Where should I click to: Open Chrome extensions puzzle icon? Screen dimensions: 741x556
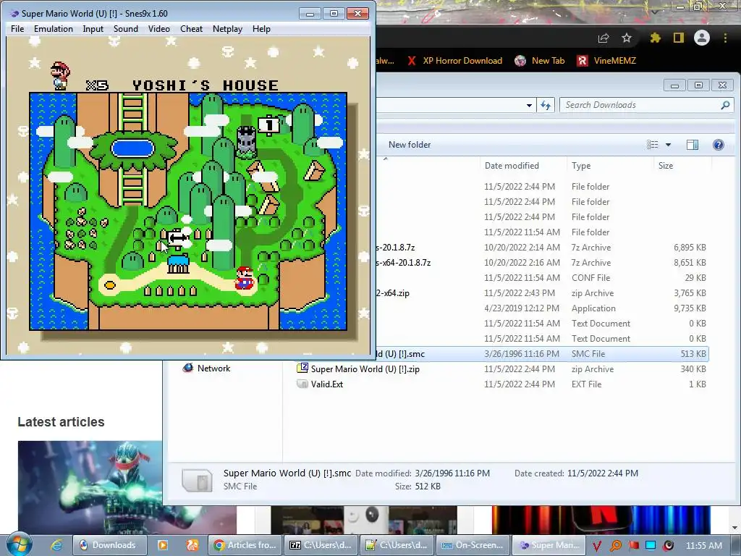tap(655, 38)
